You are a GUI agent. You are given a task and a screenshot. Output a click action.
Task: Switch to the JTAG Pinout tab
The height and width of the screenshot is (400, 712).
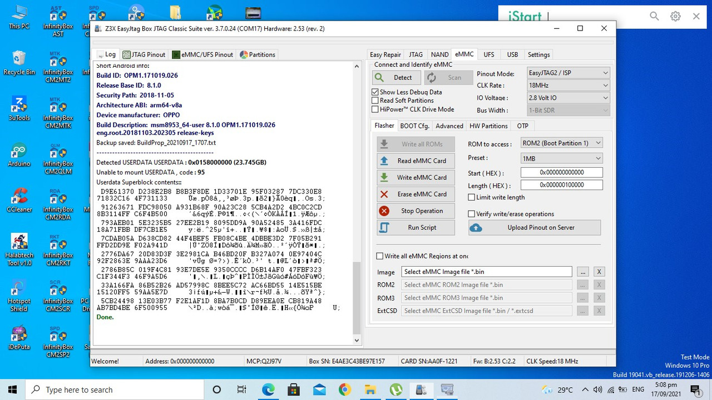(145, 54)
